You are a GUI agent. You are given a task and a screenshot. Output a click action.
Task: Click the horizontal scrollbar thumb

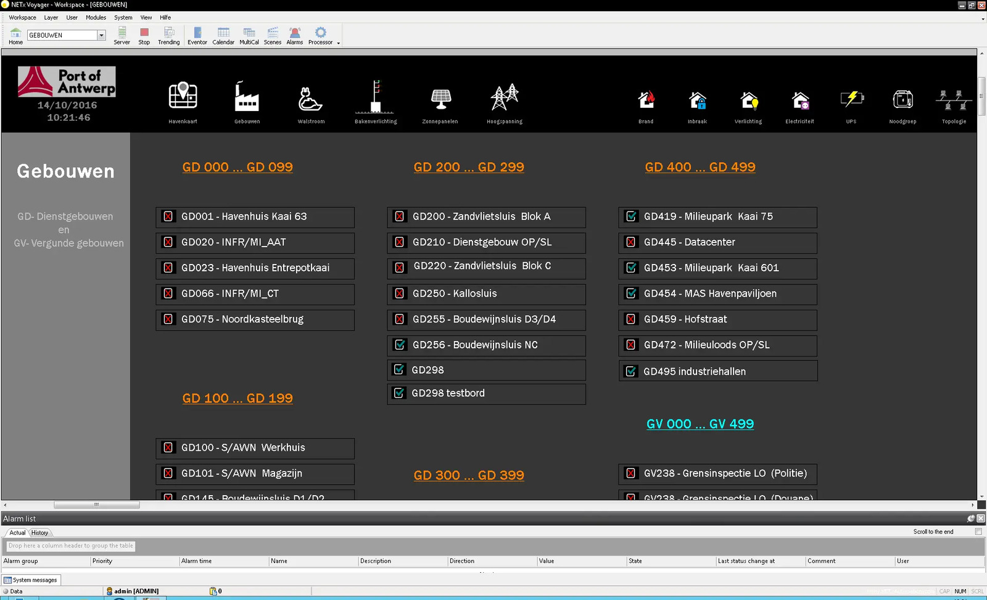tap(96, 504)
